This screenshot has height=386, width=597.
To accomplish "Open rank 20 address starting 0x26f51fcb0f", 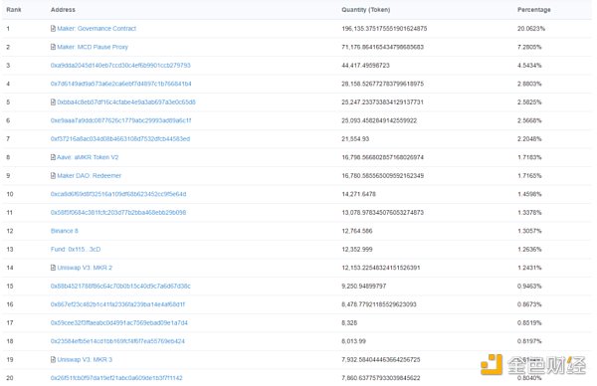I will coord(116,378).
